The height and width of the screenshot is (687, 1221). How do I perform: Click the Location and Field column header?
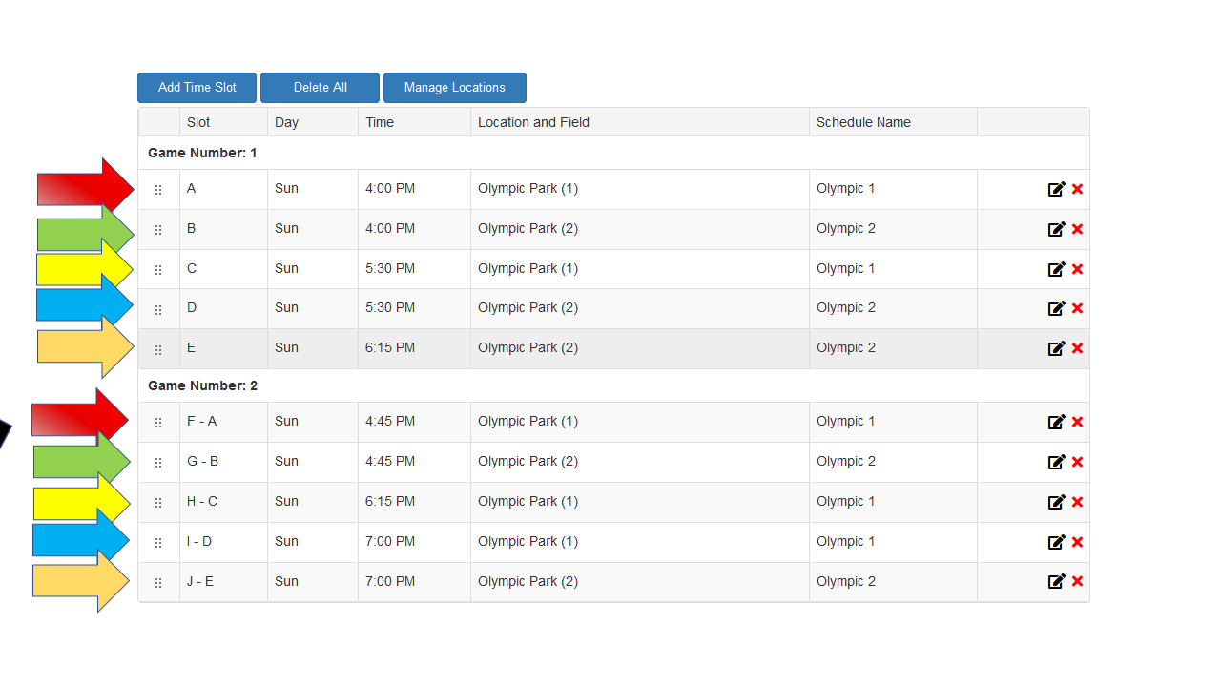point(640,122)
